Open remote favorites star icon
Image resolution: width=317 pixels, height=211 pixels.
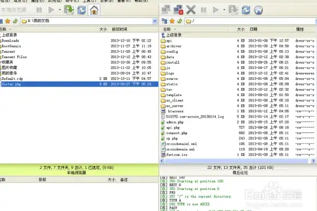(172, 21)
